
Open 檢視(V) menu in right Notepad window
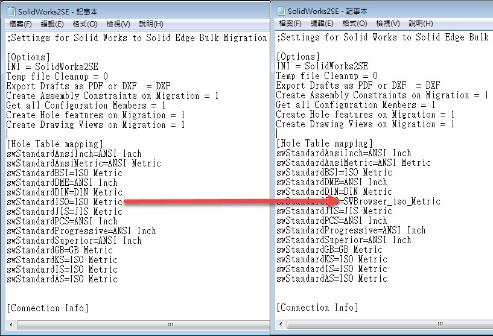pyautogui.click(x=388, y=24)
